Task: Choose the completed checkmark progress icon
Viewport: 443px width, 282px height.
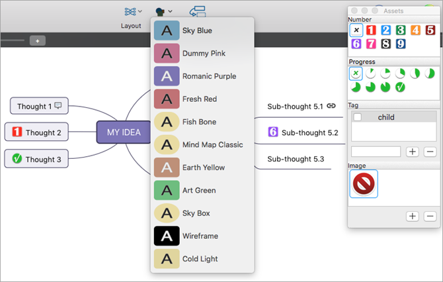Action: pos(400,87)
